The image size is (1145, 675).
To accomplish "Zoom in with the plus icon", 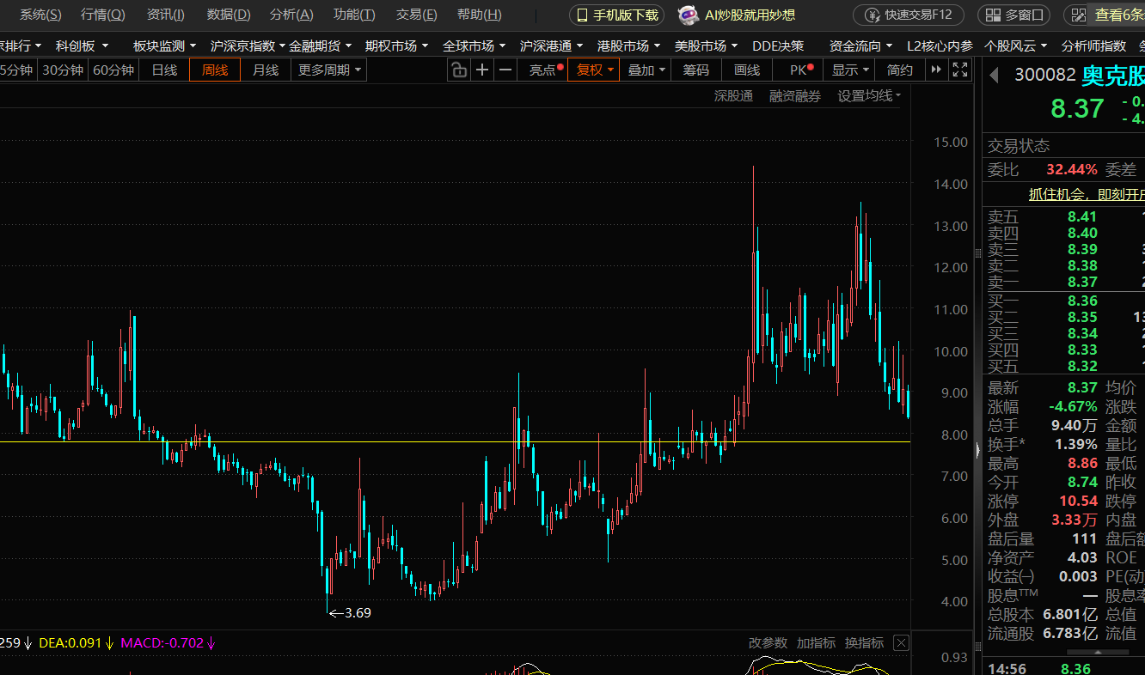I will pos(482,70).
